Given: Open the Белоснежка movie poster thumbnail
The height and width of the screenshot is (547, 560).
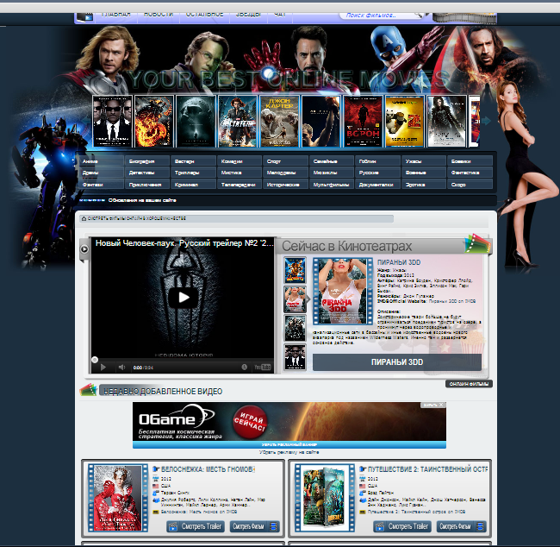Looking at the screenshot, I should [x=118, y=498].
